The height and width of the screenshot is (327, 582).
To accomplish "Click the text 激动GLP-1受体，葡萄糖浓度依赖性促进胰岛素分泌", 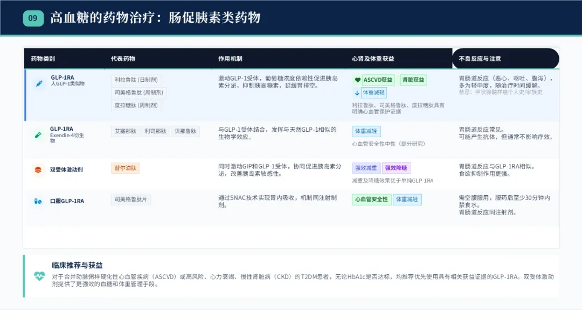I will pos(278,82).
